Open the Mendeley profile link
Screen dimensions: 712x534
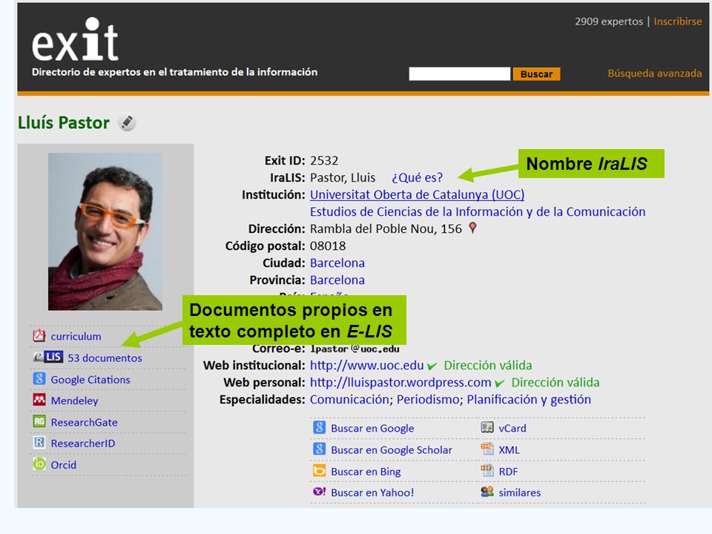(x=74, y=401)
